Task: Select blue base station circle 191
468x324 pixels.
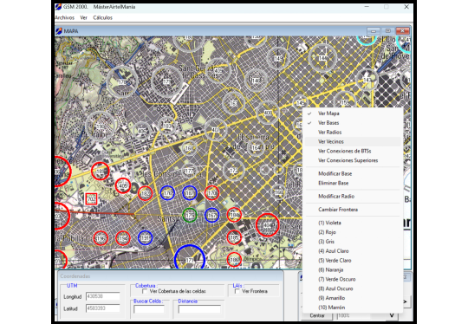Action: [145, 237]
